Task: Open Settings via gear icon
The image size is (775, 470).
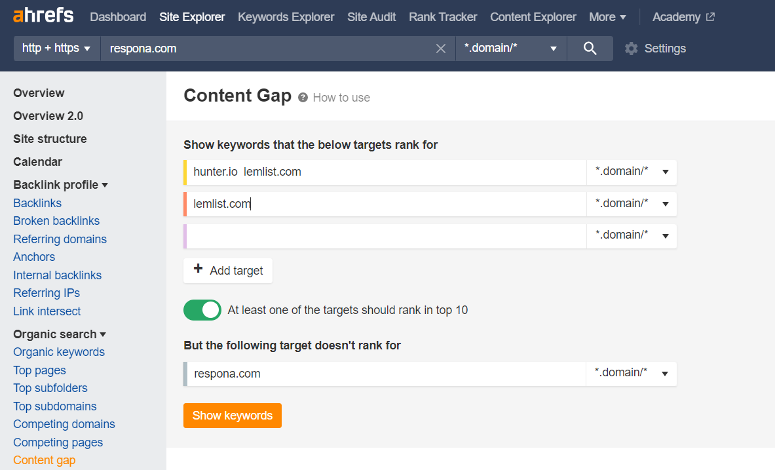Action: [631, 49]
